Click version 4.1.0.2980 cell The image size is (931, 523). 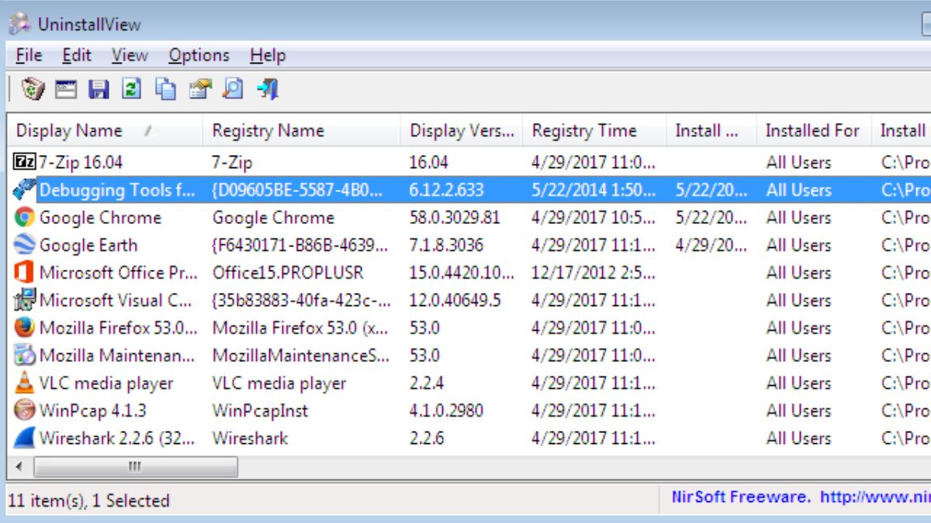click(x=446, y=411)
